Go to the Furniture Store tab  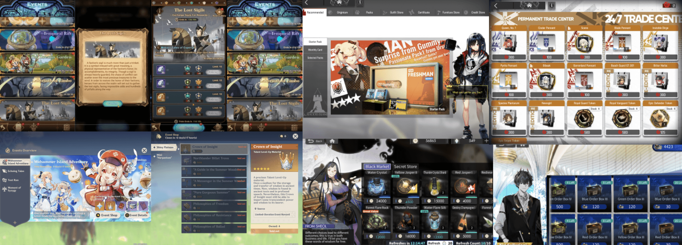pos(449,12)
